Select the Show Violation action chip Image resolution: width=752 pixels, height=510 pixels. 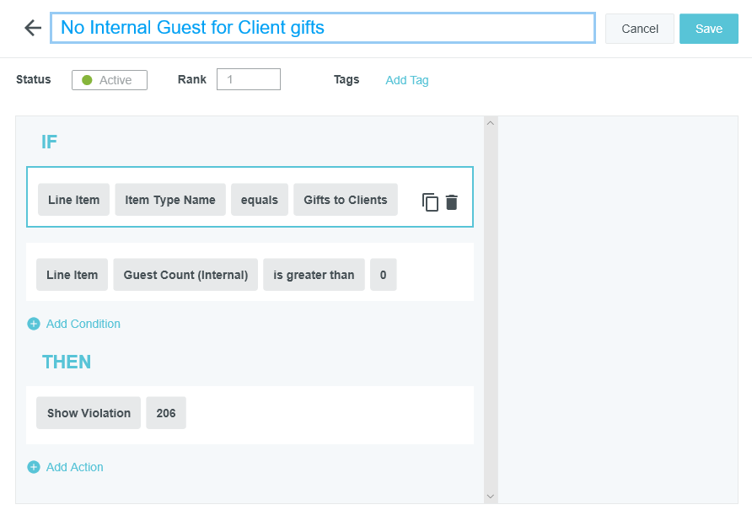point(89,413)
